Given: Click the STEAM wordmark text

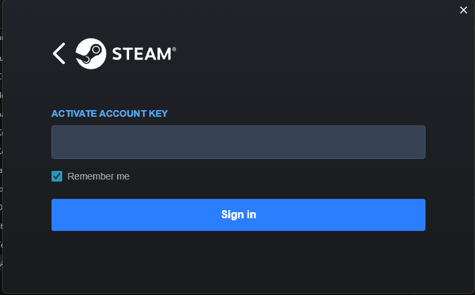Looking at the screenshot, I should (141, 54).
